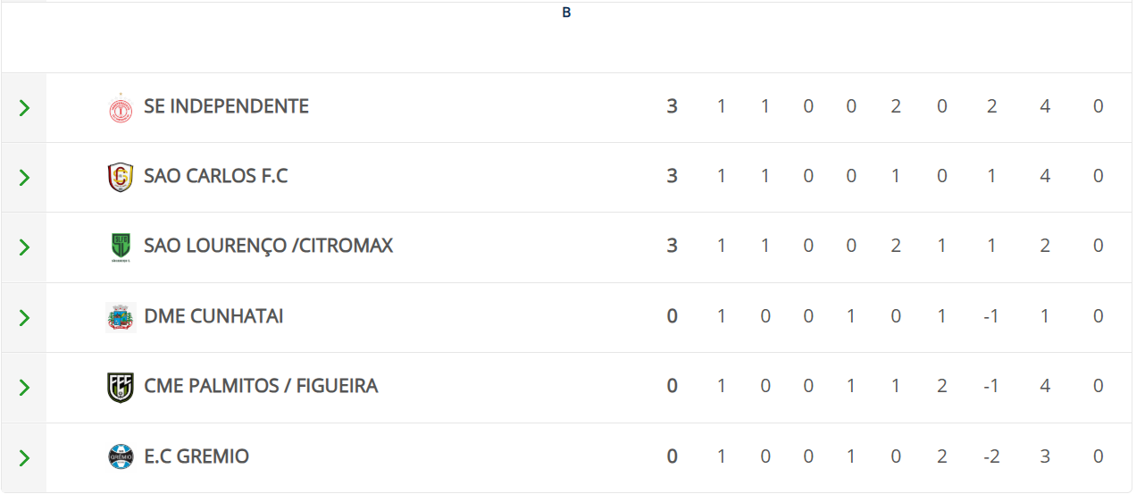Click the E.C Gremio round badge
1136x494 pixels.
[120, 457]
